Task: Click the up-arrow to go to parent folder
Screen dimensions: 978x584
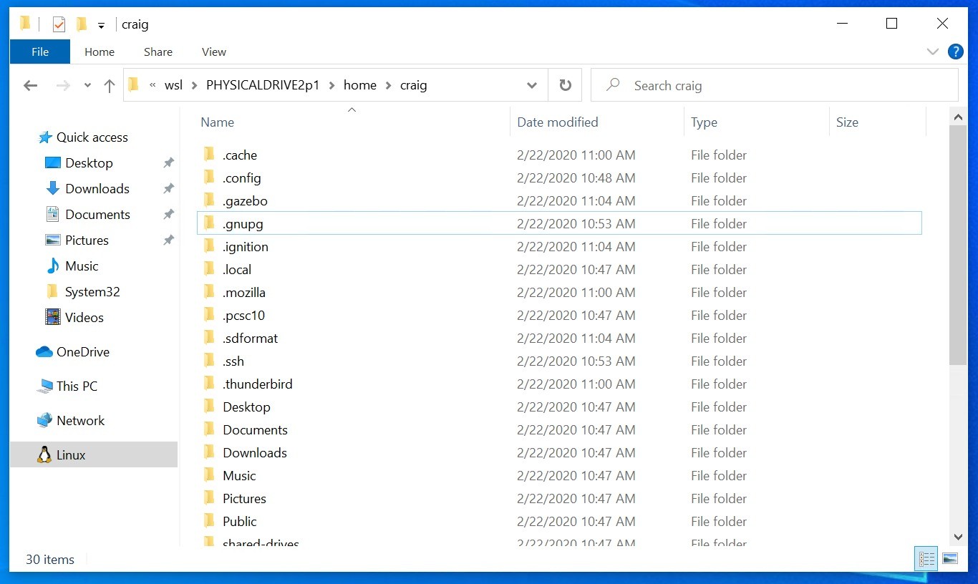Action: point(109,84)
